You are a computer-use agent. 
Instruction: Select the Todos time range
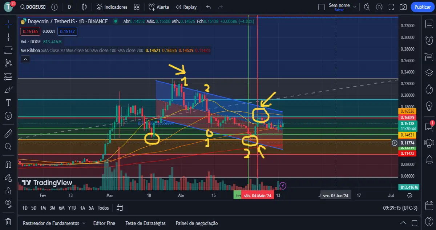[103, 208]
